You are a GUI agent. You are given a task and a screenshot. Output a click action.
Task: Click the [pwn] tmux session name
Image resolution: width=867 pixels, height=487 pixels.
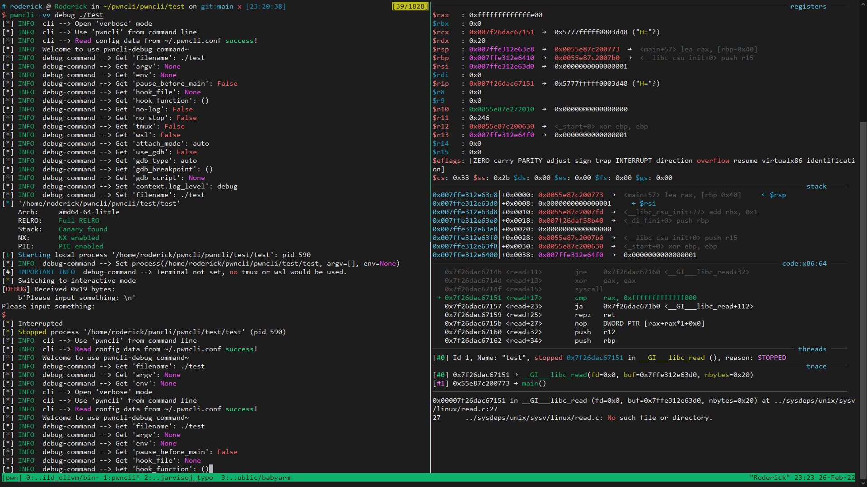pyautogui.click(x=12, y=478)
